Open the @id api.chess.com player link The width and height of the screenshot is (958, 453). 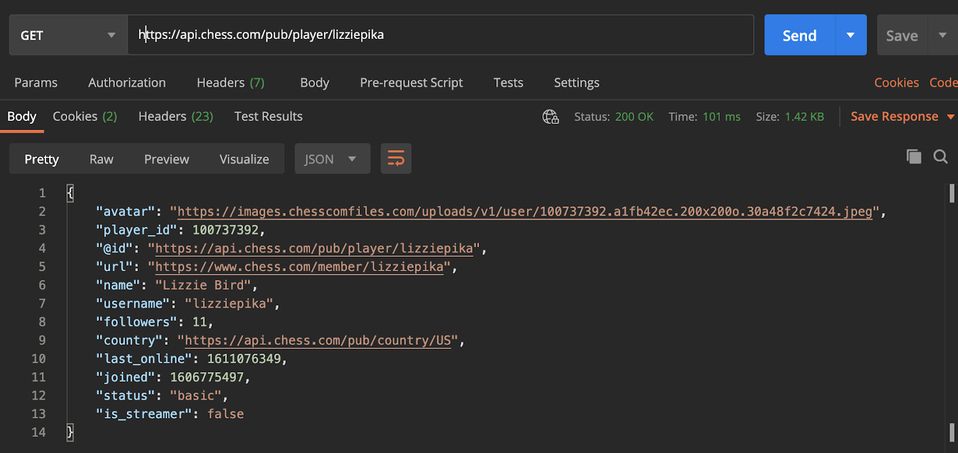click(x=314, y=248)
